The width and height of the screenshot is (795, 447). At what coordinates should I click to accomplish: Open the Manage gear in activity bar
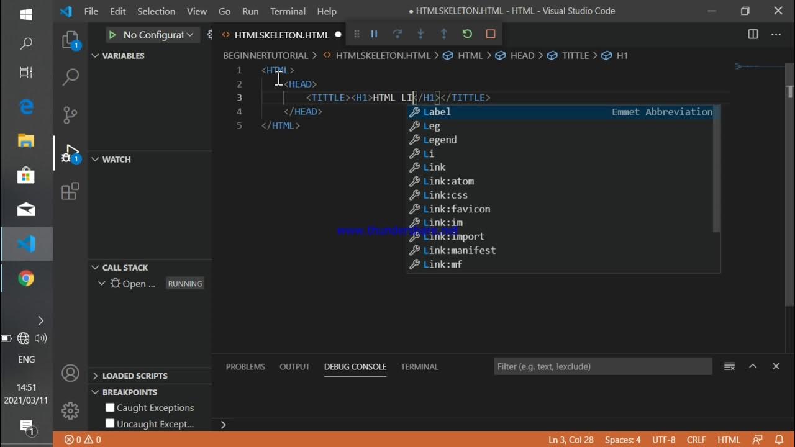point(71,410)
